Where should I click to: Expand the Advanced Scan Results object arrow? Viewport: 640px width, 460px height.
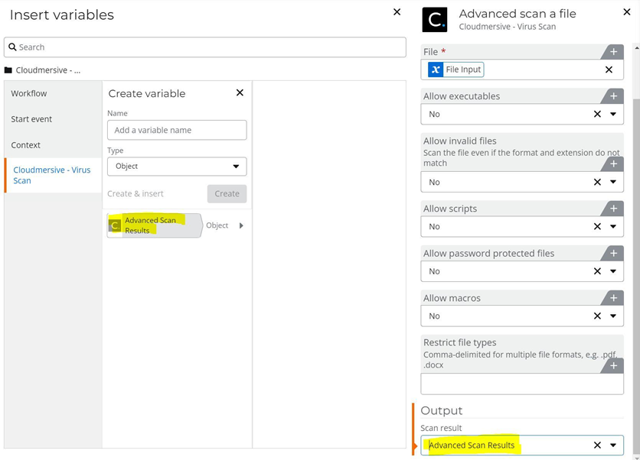pyautogui.click(x=241, y=225)
